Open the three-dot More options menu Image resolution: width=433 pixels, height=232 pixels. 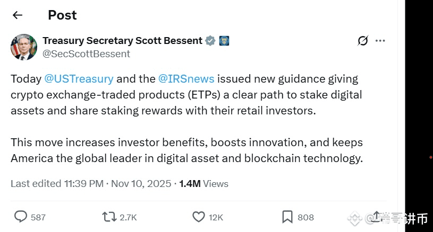click(x=380, y=41)
